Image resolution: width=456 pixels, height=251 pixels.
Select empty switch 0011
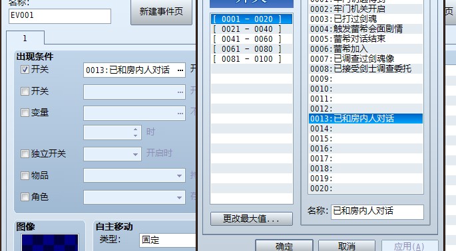(365, 99)
